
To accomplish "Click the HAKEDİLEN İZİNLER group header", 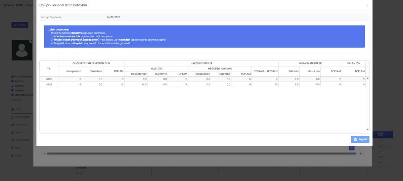I will point(201,63).
